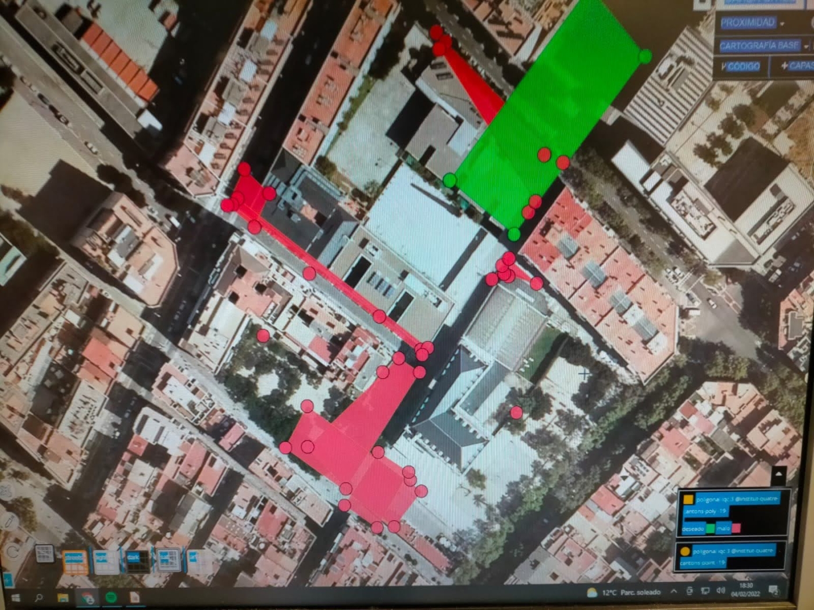Click the network icon in system tray

[705, 591]
